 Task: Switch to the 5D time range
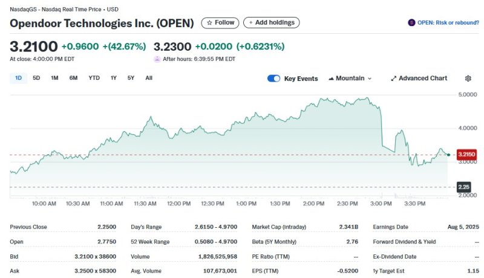coord(36,78)
